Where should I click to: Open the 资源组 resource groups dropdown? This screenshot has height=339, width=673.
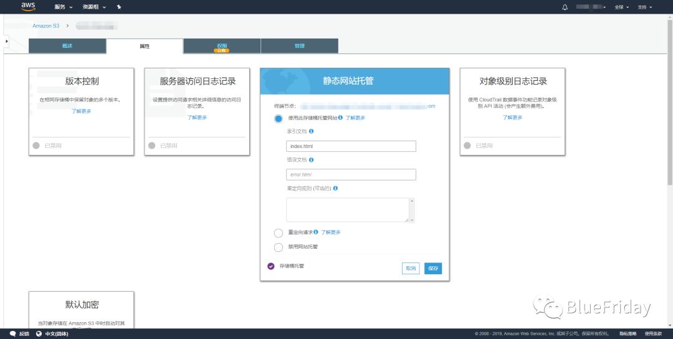(94, 7)
